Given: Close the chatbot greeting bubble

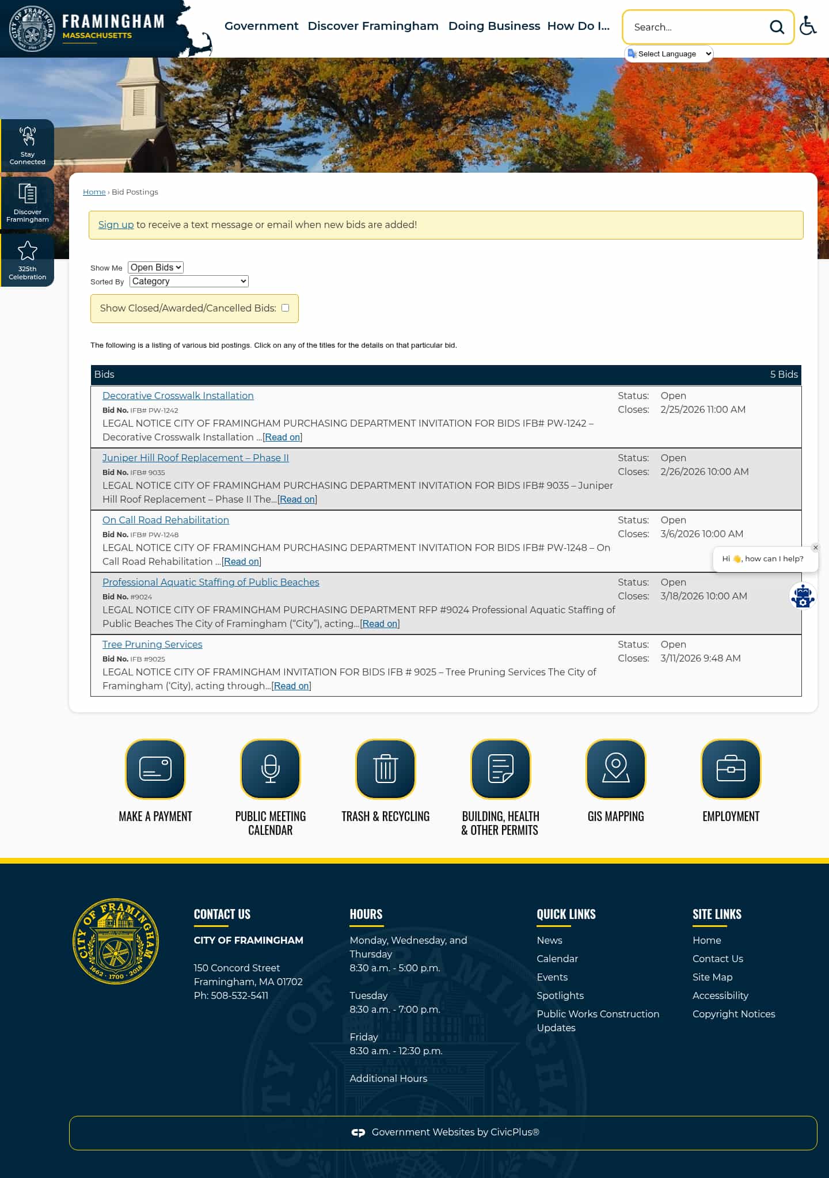Looking at the screenshot, I should tap(816, 548).
